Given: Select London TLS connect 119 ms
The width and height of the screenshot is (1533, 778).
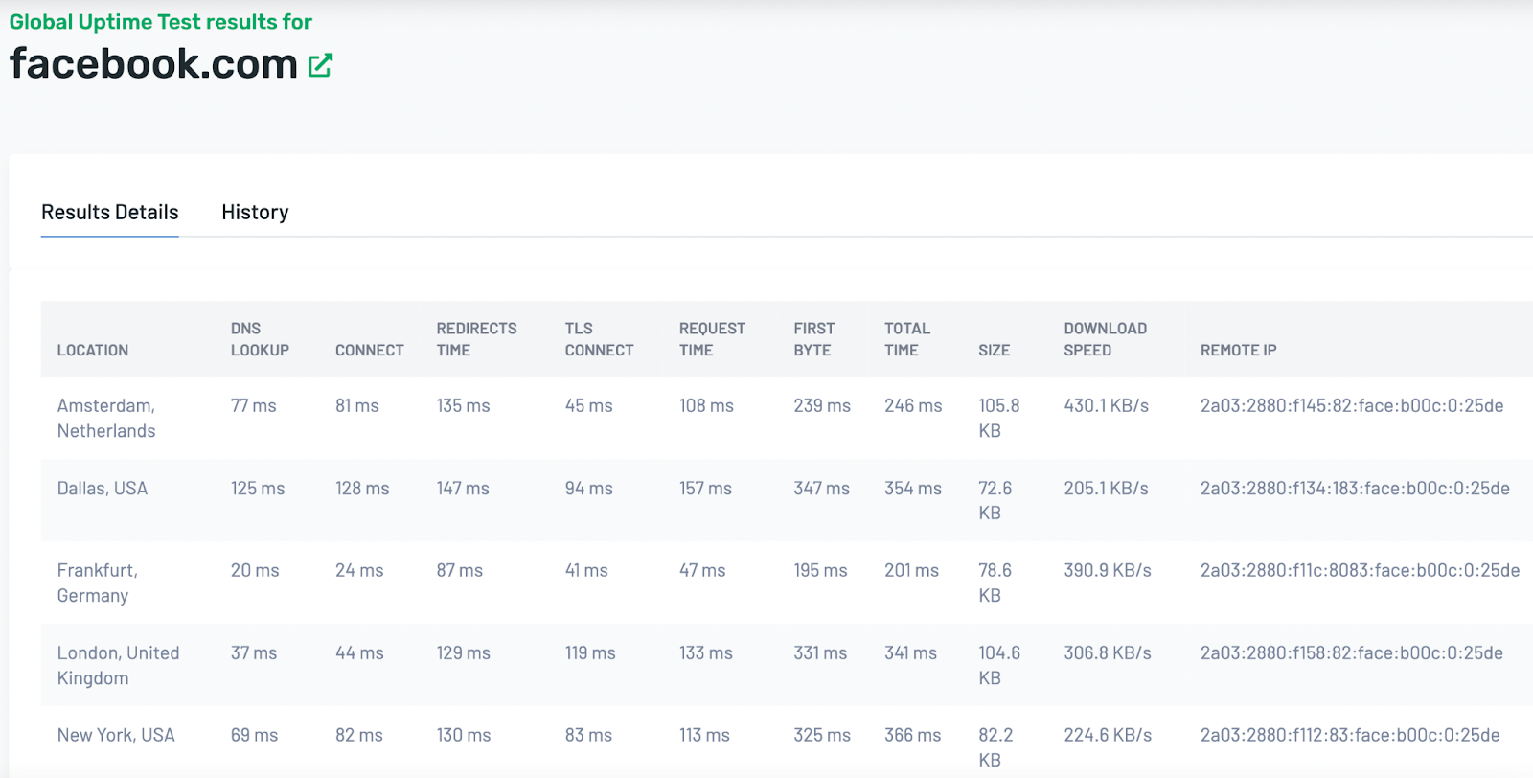Looking at the screenshot, I should pyautogui.click(x=590, y=653).
